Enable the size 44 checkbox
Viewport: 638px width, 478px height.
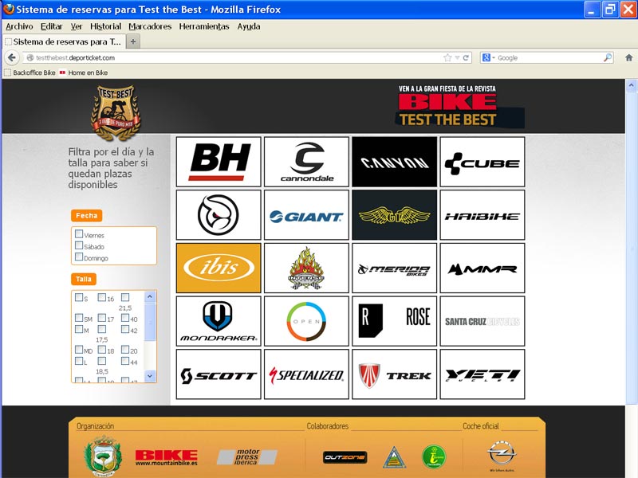tap(125, 361)
